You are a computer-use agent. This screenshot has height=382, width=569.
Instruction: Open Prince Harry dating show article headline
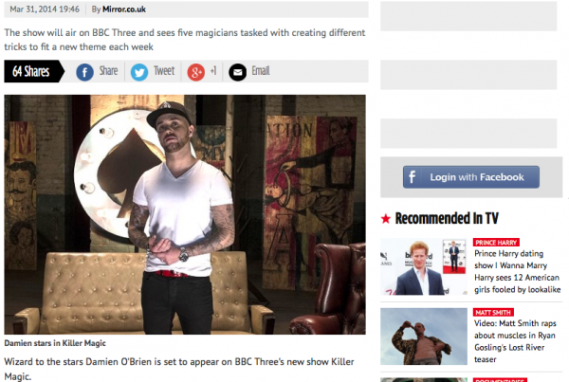518,271
